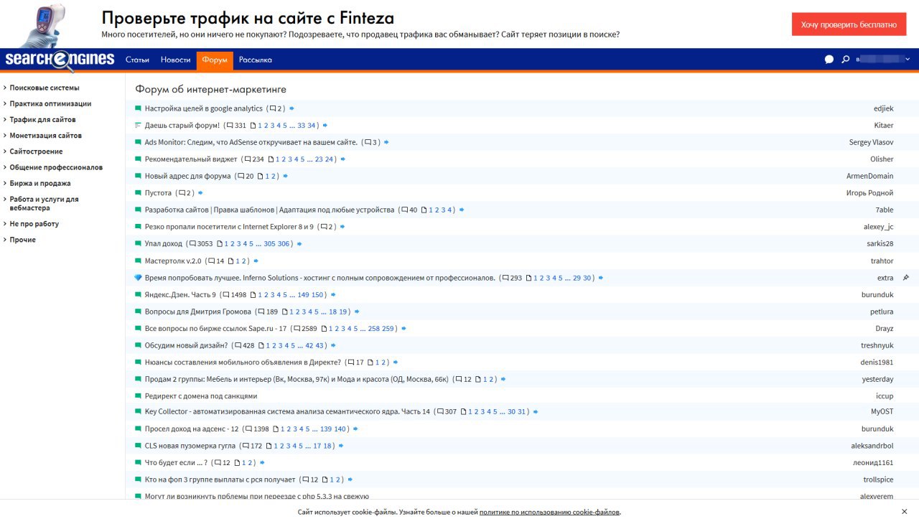Screen dimensions: 919x524
Task: Open the Рассылка menu item
Action: (256, 60)
